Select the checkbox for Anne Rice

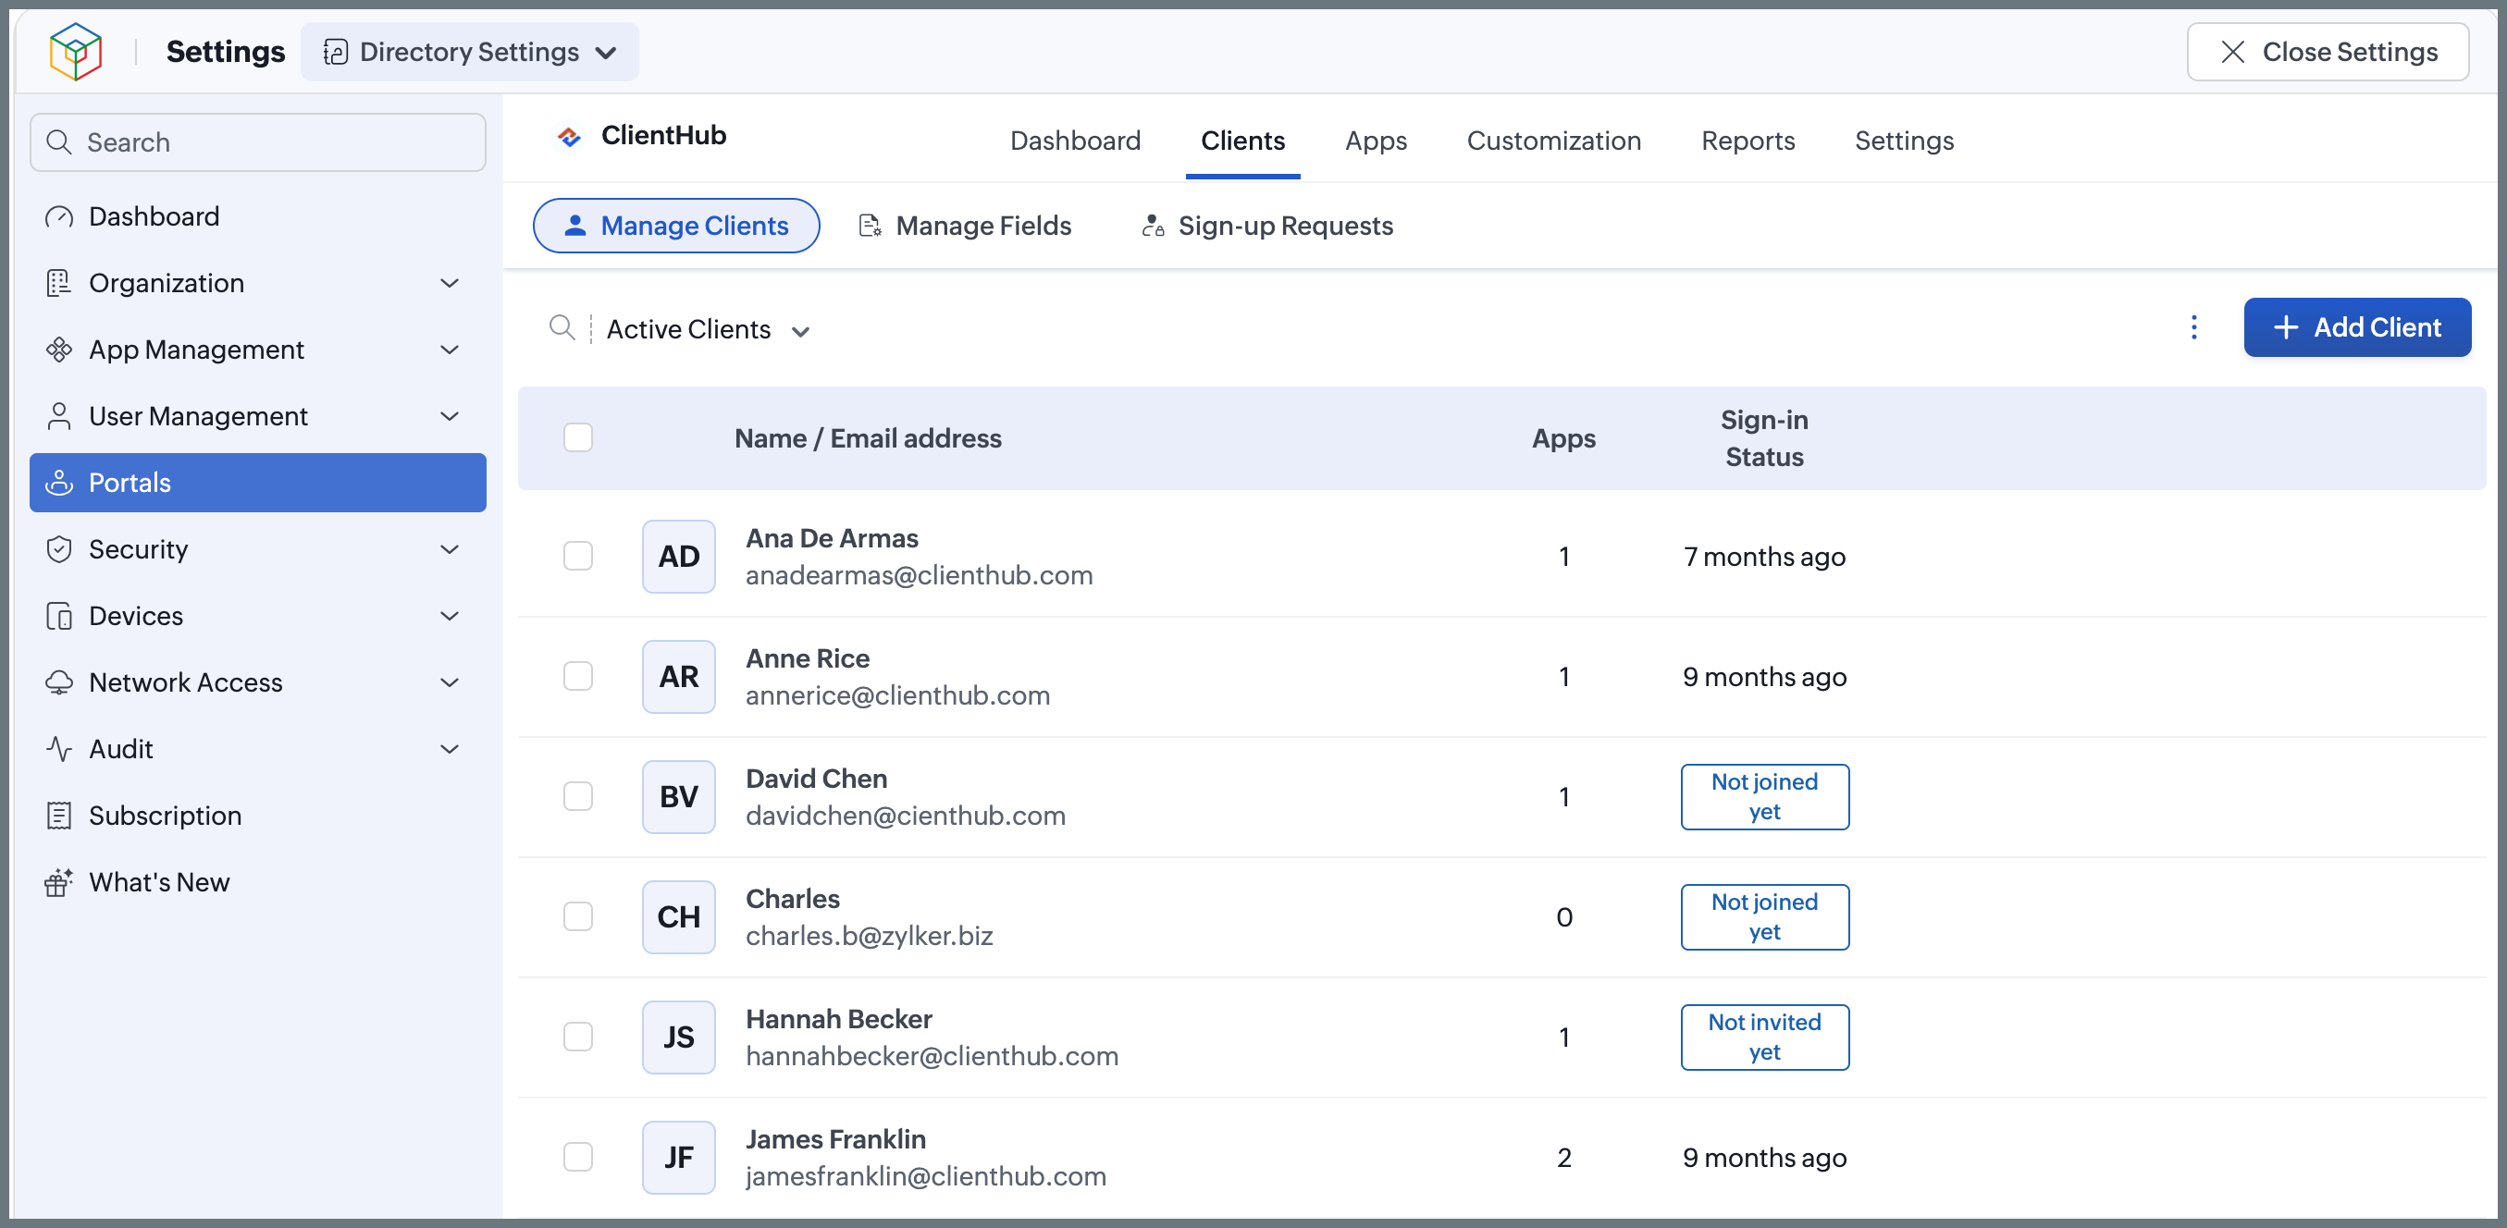(x=578, y=676)
